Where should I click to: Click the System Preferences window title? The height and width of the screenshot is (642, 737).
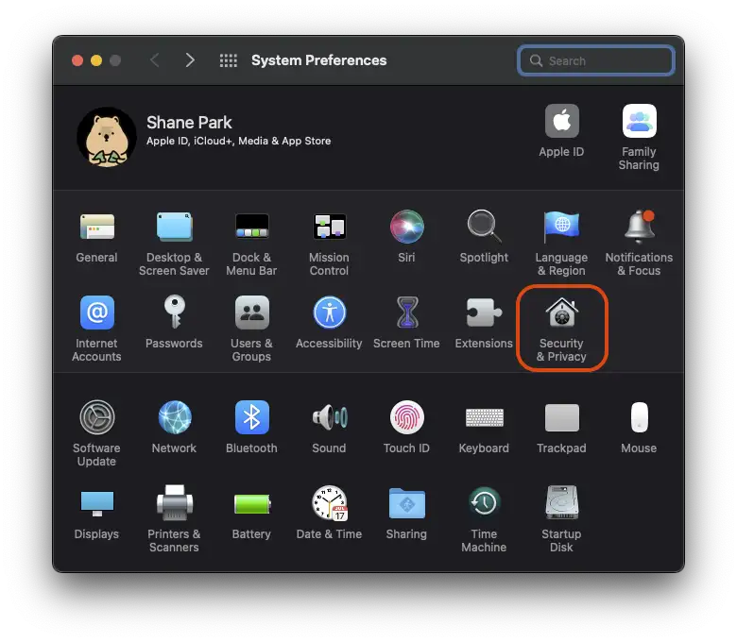pyautogui.click(x=318, y=60)
